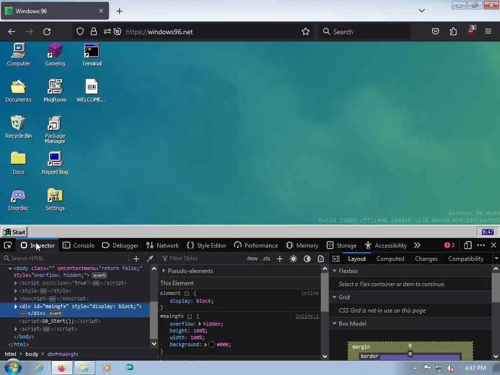Open the Report Bug shortcut

[x=55, y=163]
